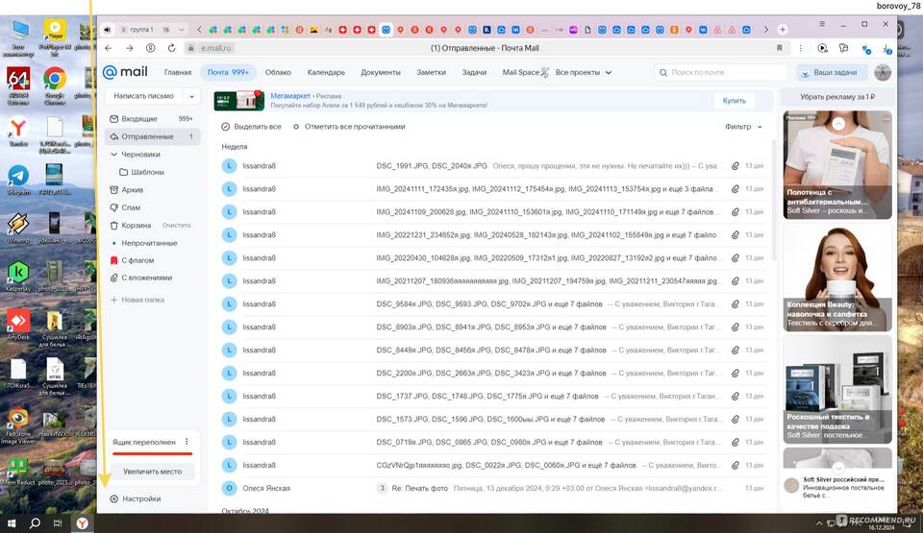Click Убрать рекламу за 1 ₽

[837, 97]
